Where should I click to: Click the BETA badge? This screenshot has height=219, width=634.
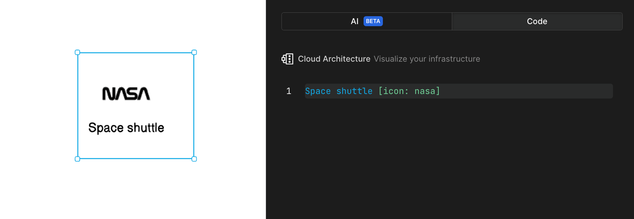click(x=373, y=21)
